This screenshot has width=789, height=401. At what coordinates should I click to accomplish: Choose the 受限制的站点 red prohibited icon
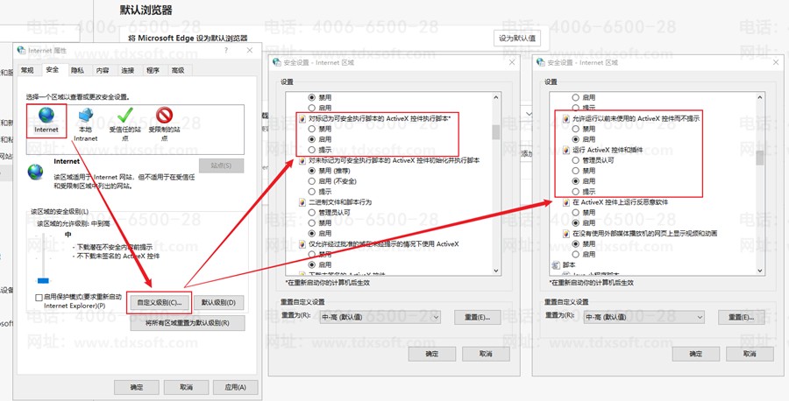(164, 116)
